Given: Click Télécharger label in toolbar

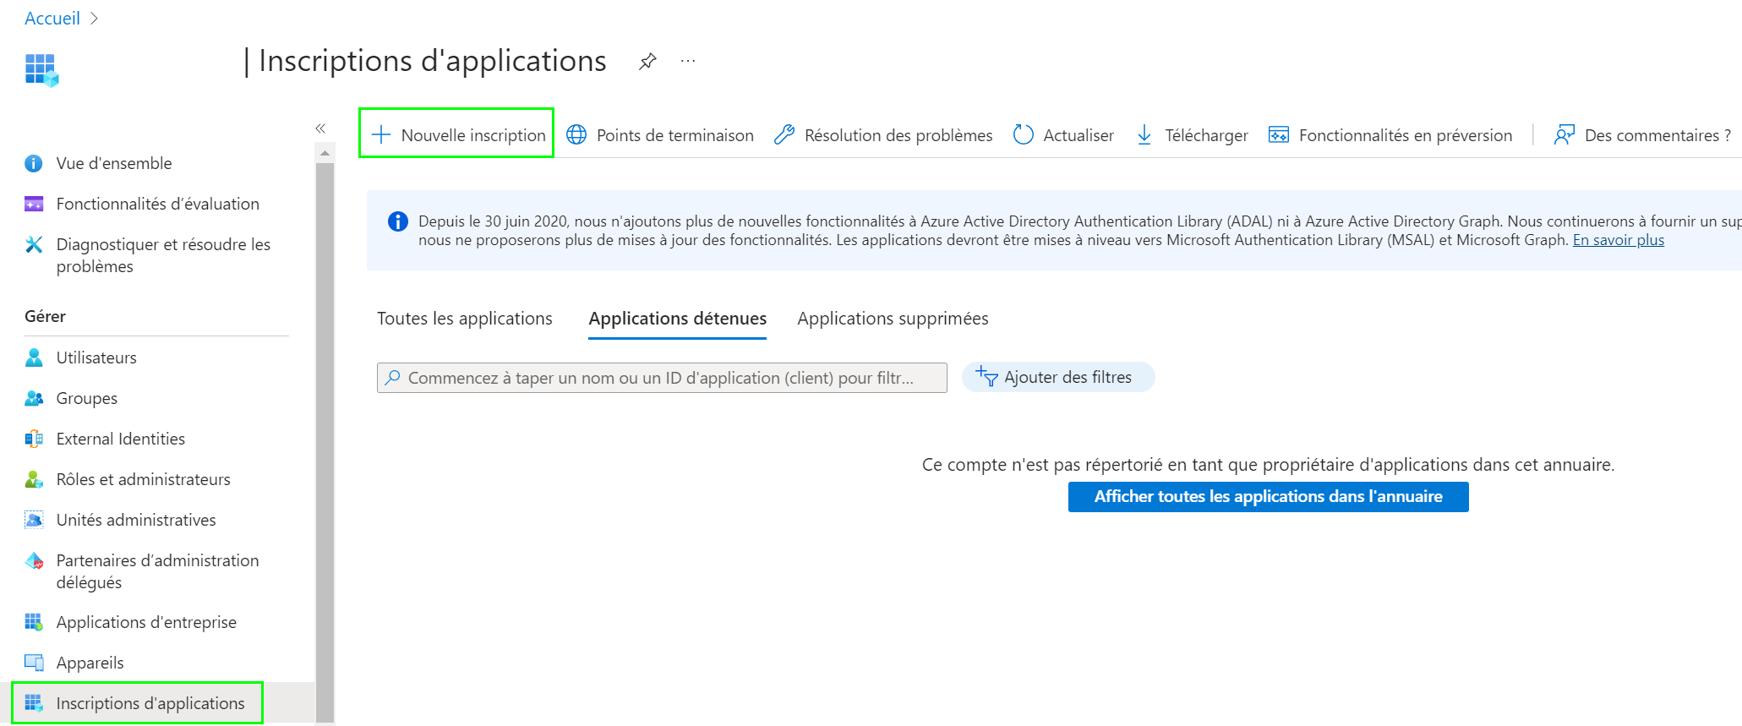Looking at the screenshot, I should click(1206, 135).
